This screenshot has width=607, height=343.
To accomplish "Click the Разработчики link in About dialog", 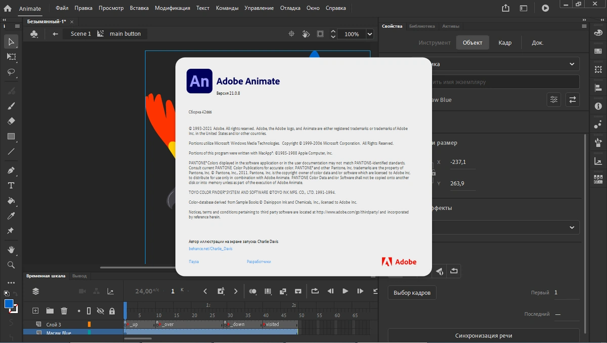I will (259, 262).
